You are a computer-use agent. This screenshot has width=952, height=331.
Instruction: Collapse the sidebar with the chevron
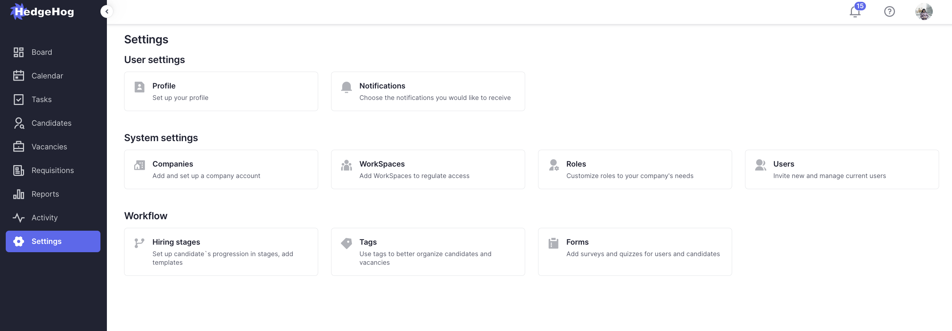tap(107, 11)
